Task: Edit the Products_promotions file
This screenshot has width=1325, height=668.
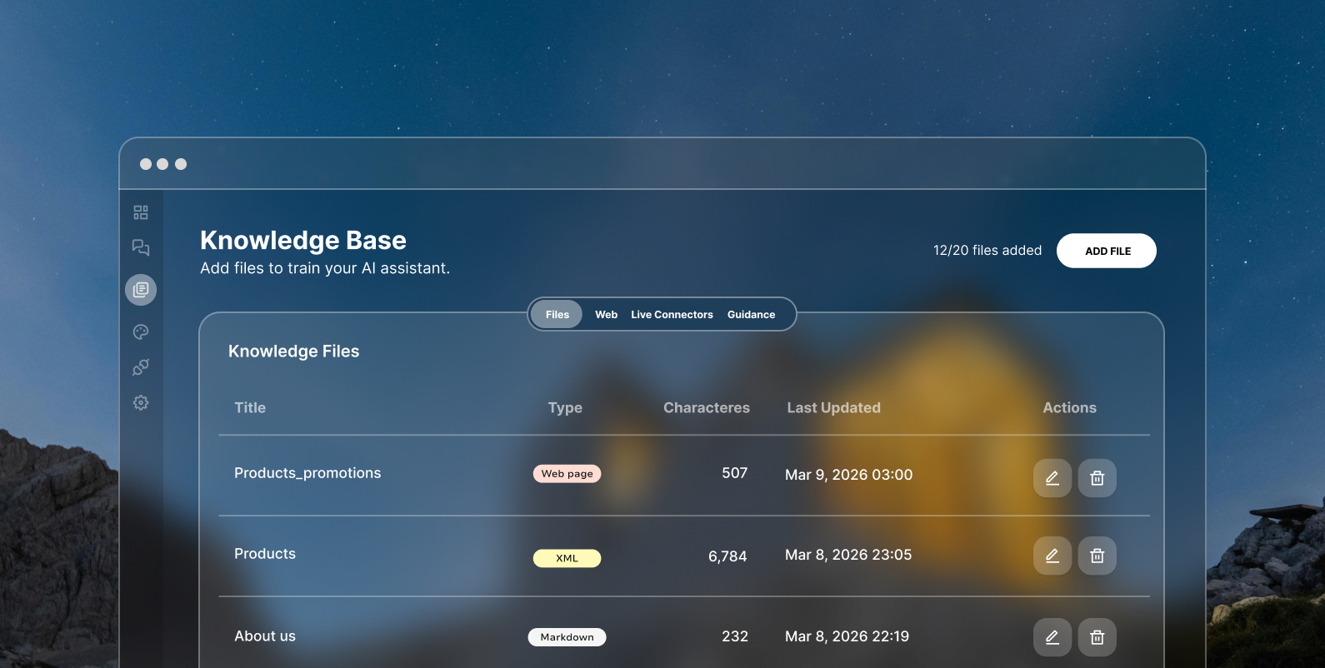Action: click(x=1052, y=478)
